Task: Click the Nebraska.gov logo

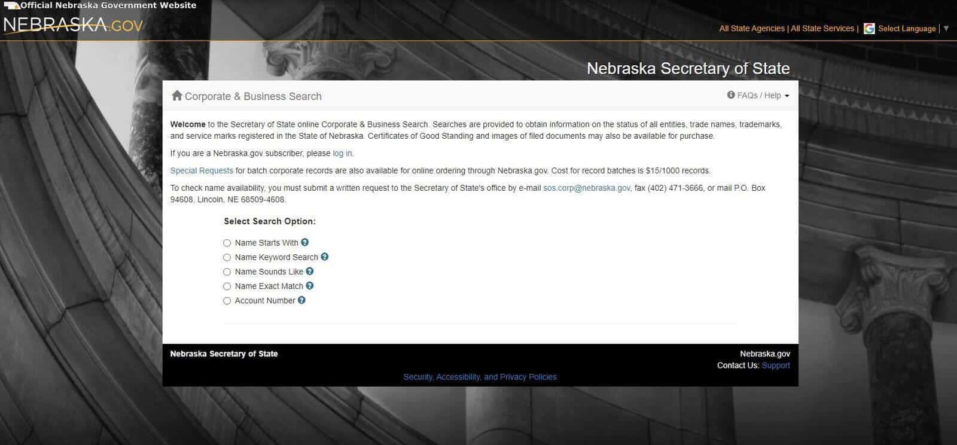Action: click(x=73, y=25)
